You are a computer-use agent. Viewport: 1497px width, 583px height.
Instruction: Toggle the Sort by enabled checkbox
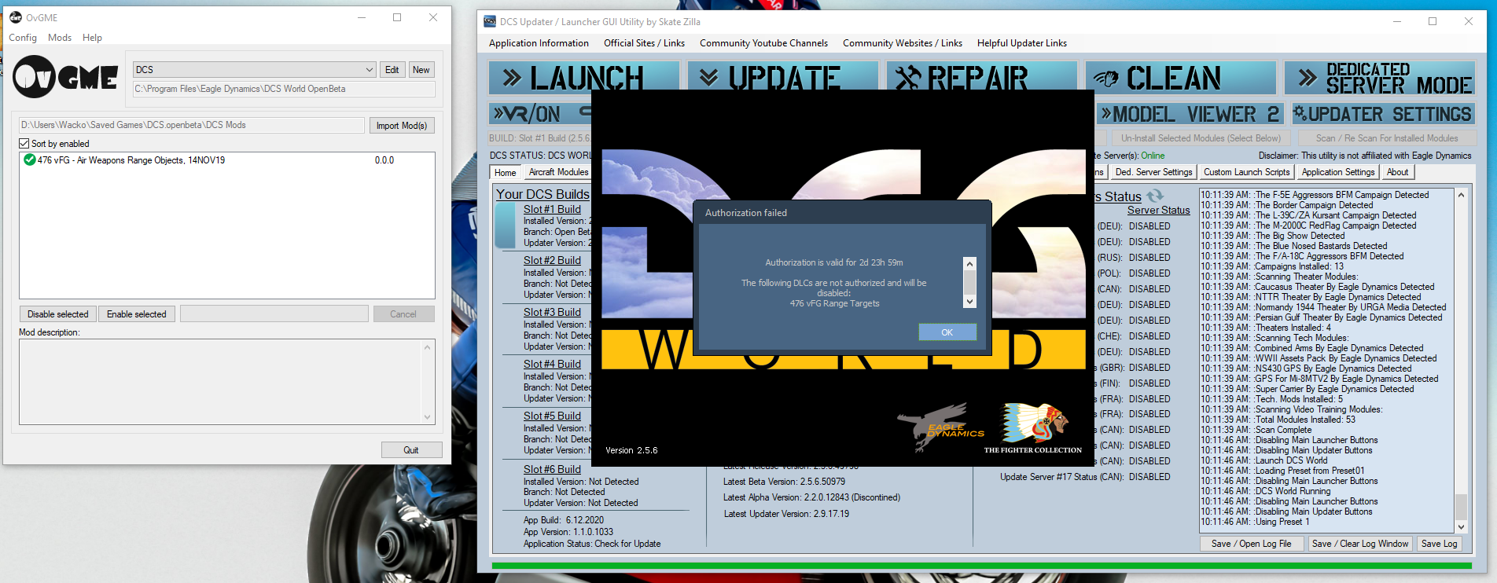tap(24, 144)
